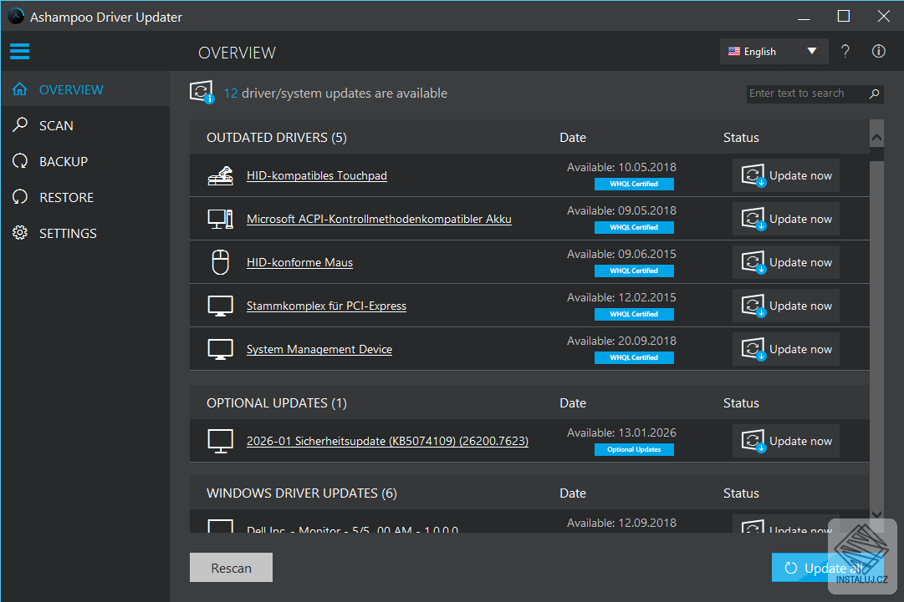Open the Restore section
Image resolution: width=904 pixels, height=602 pixels.
pyautogui.click(x=85, y=197)
